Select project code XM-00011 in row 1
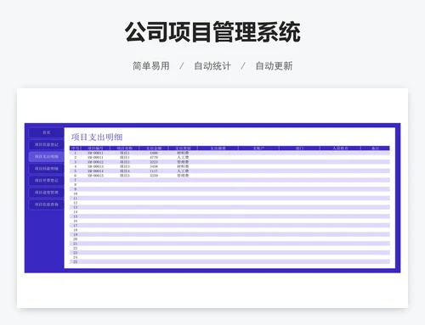The image size is (425, 325). pyautogui.click(x=95, y=153)
